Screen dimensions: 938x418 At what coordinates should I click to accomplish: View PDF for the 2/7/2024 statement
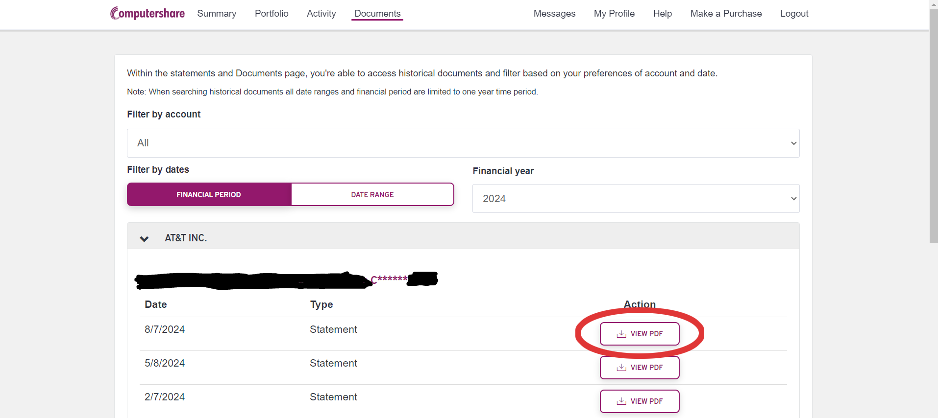pyautogui.click(x=640, y=401)
